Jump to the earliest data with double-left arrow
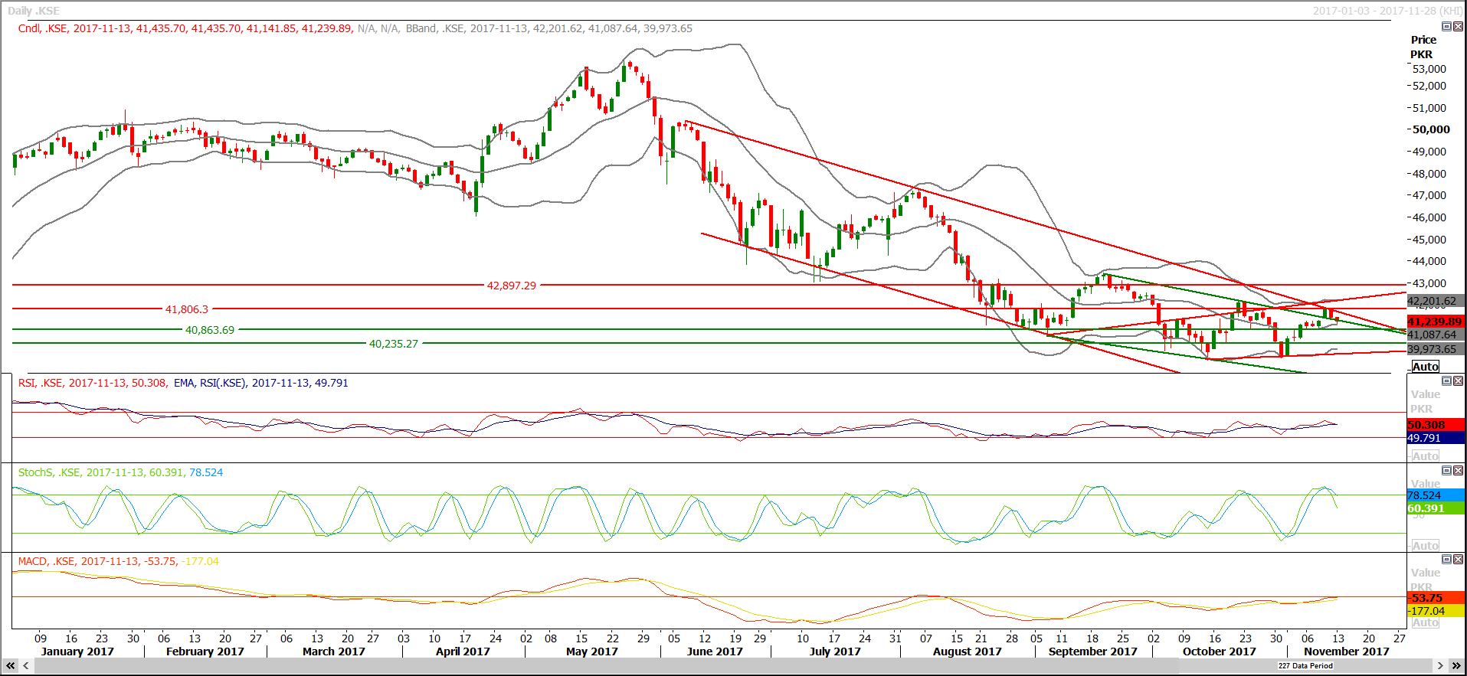Image resolution: width=1467 pixels, height=676 pixels. 11,666
